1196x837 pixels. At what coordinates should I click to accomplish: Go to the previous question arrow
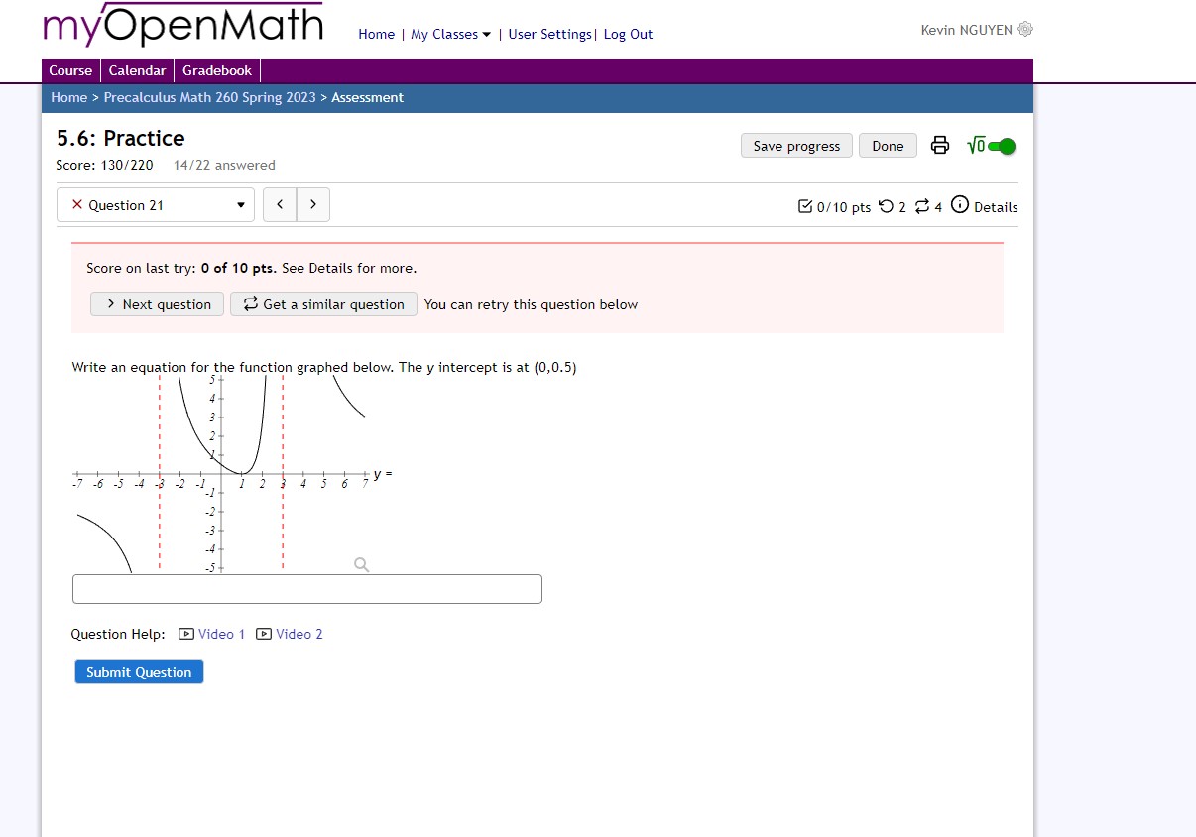point(280,204)
